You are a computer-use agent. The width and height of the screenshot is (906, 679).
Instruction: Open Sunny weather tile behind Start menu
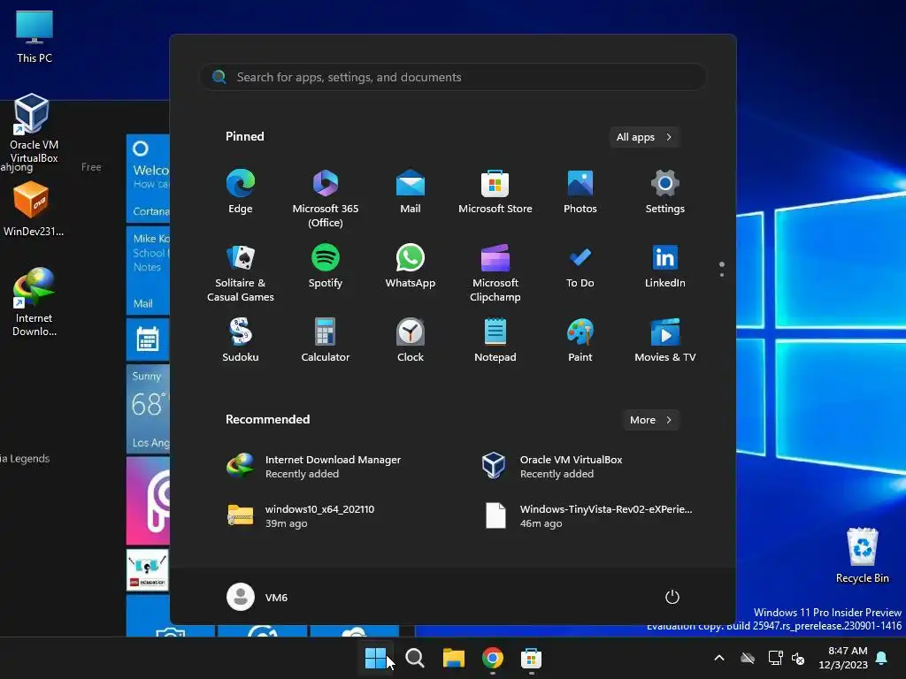148,408
